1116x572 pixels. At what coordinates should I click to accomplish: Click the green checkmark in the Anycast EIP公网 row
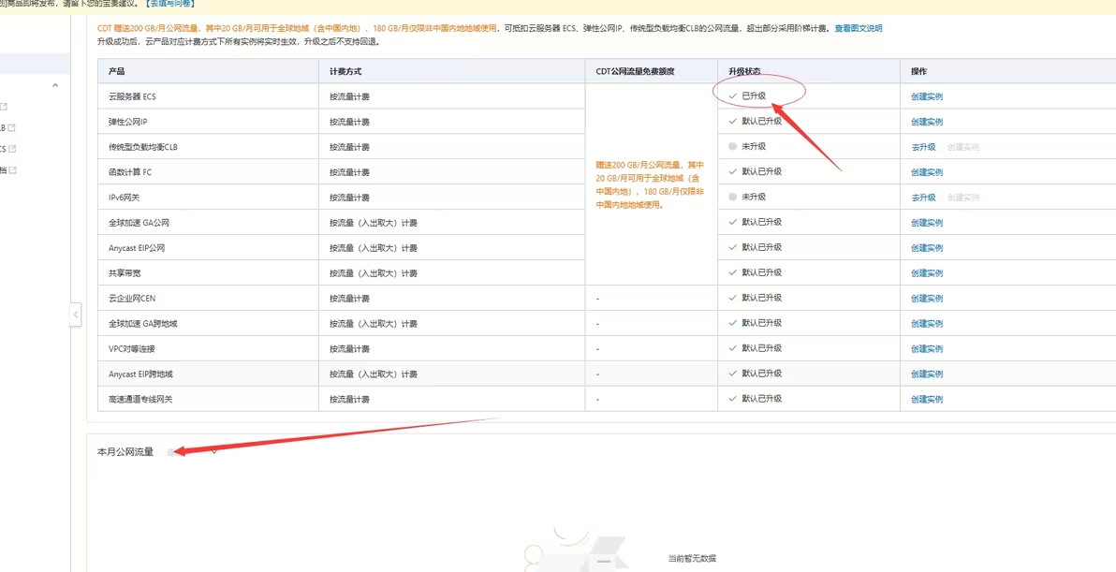[732, 247]
